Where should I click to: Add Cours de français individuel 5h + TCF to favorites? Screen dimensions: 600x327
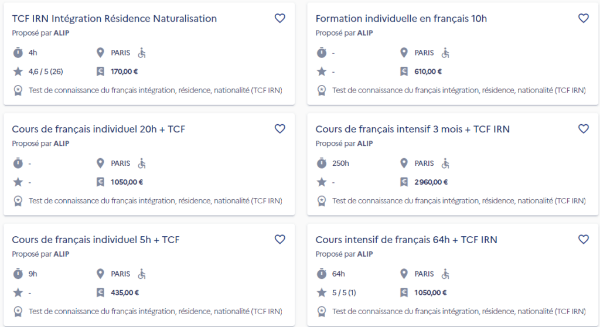click(279, 239)
